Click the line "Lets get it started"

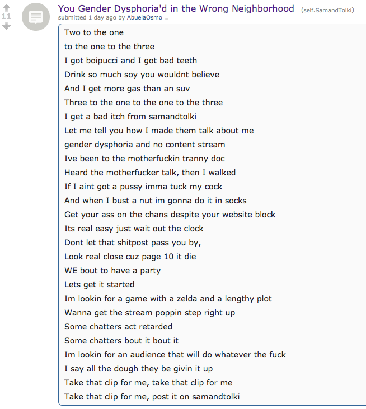[x=100, y=285]
